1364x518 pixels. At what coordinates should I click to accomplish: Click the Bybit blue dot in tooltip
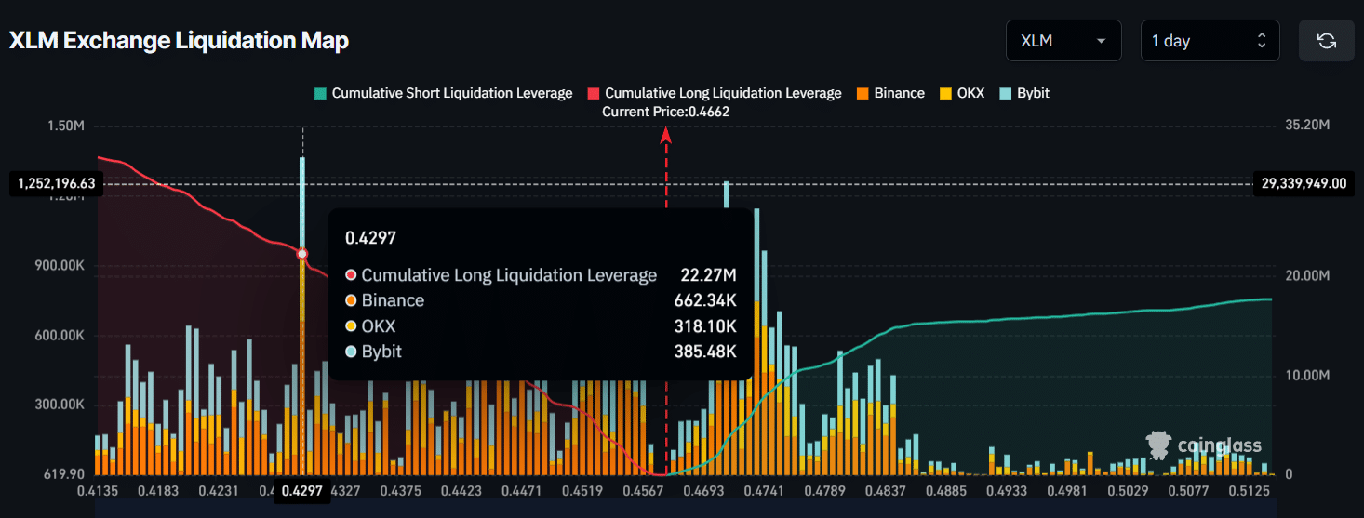click(x=351, y=352)
